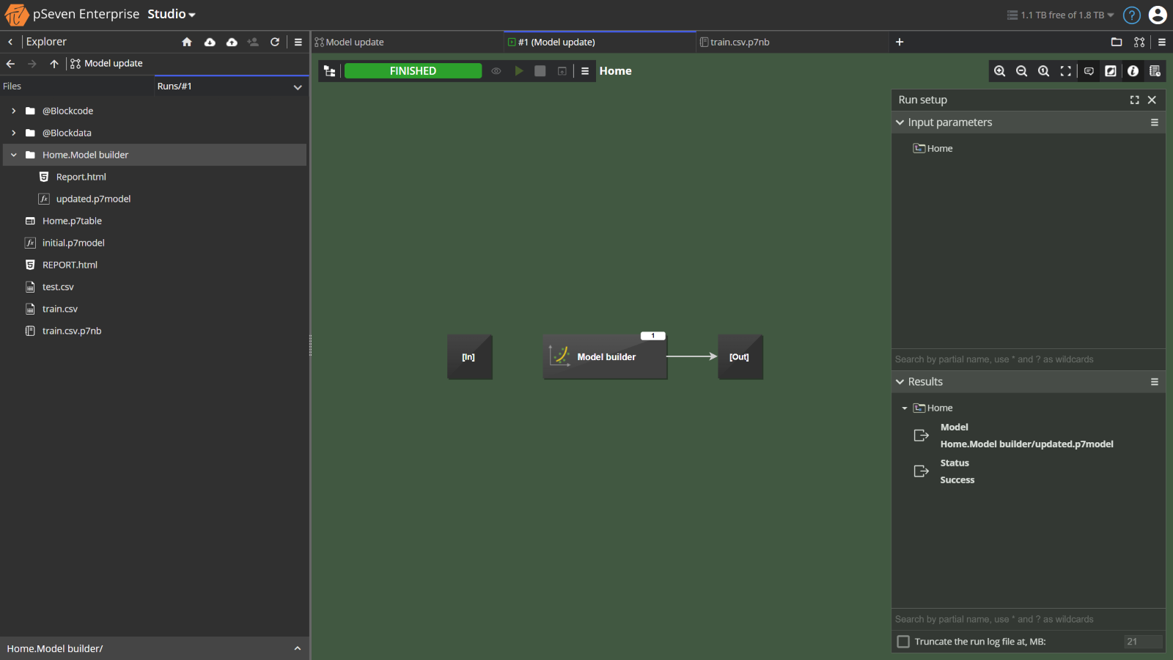This screenshot has width=1173, height=660.
Task: Click the download-from-cloud icon in Explorer
Action: pos(210,42)
